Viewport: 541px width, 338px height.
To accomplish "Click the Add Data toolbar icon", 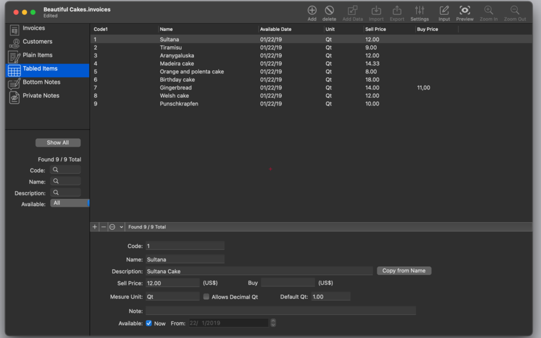I will coord(352,10).
